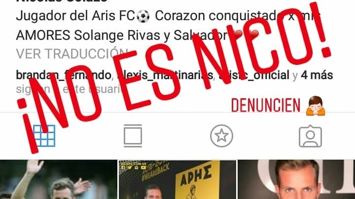Click 'AMORES Solange Rivas y Salvador' bio text
This screenshot has height=199, width=355.
point(122,35)
